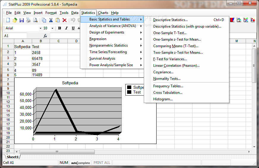
Task: Insert horizontal bar chart icon
Action: click(x=239, y=20)
